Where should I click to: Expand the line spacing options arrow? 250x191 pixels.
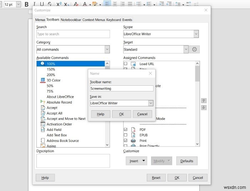point(183,5)
